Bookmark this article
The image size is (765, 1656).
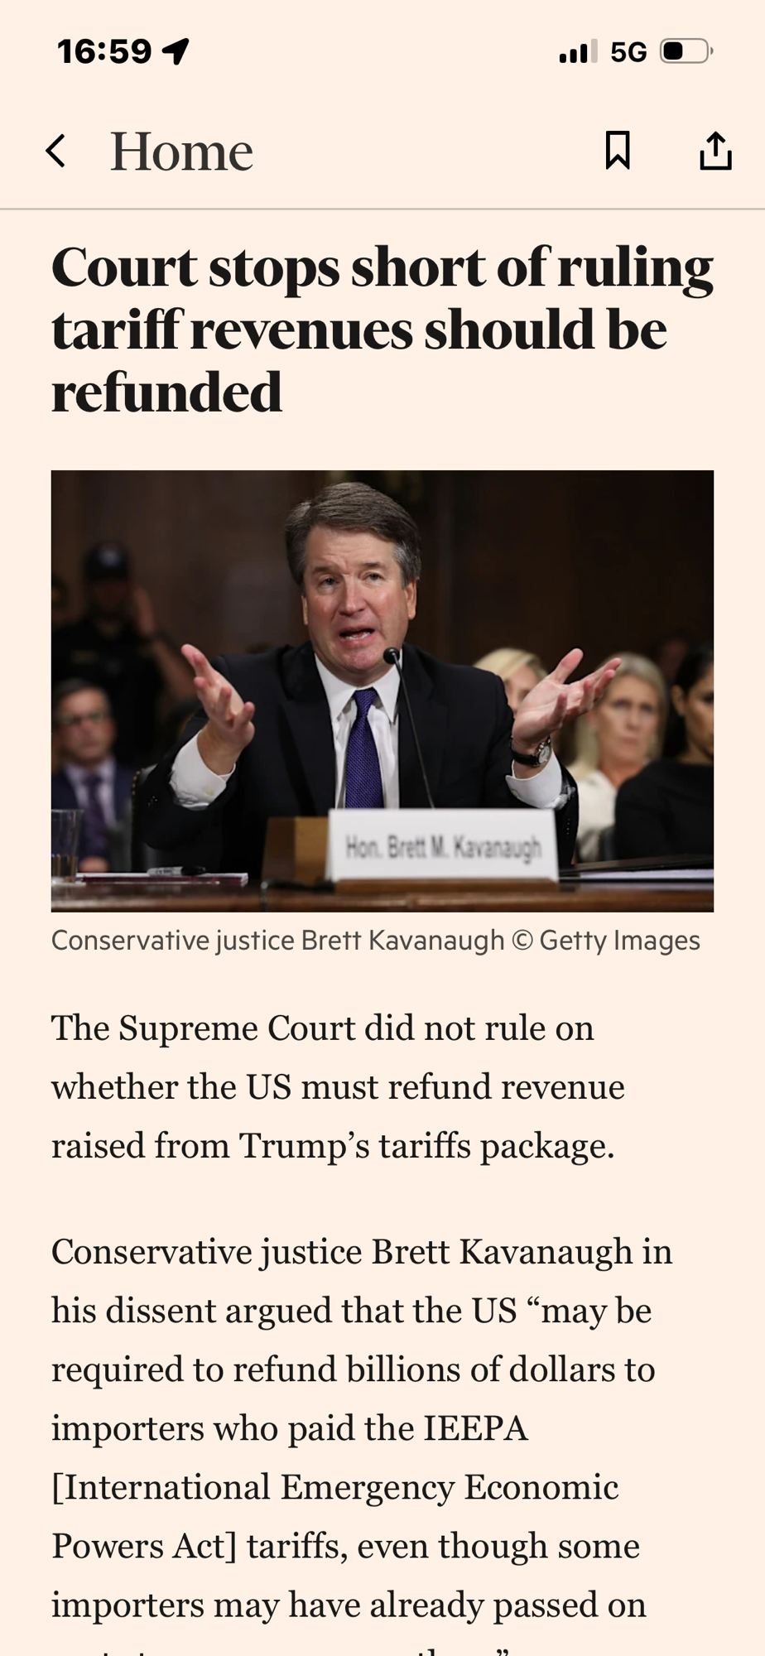coord(618,151)
